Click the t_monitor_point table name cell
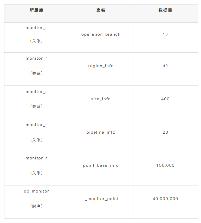 click(x=101, y=199)
